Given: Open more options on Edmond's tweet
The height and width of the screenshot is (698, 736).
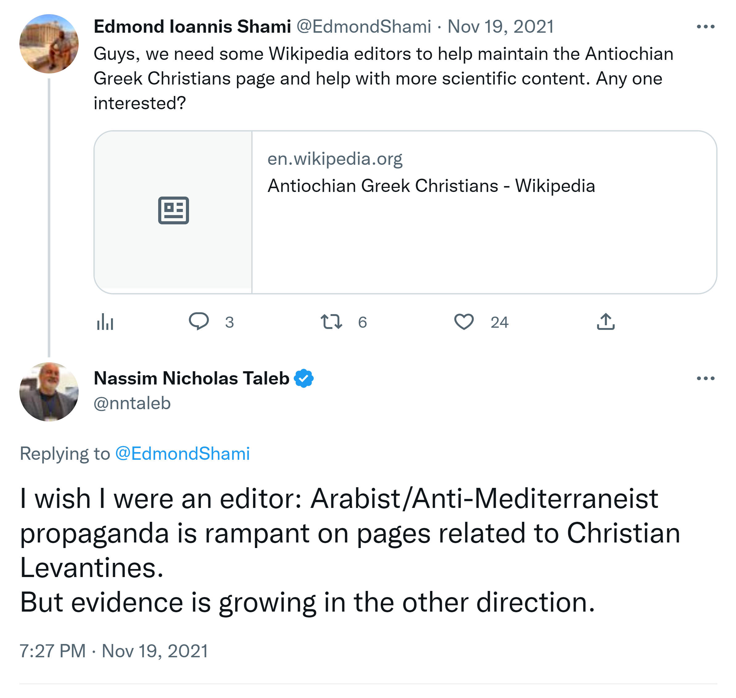Looking at the screenshot, I should (705, 27).
